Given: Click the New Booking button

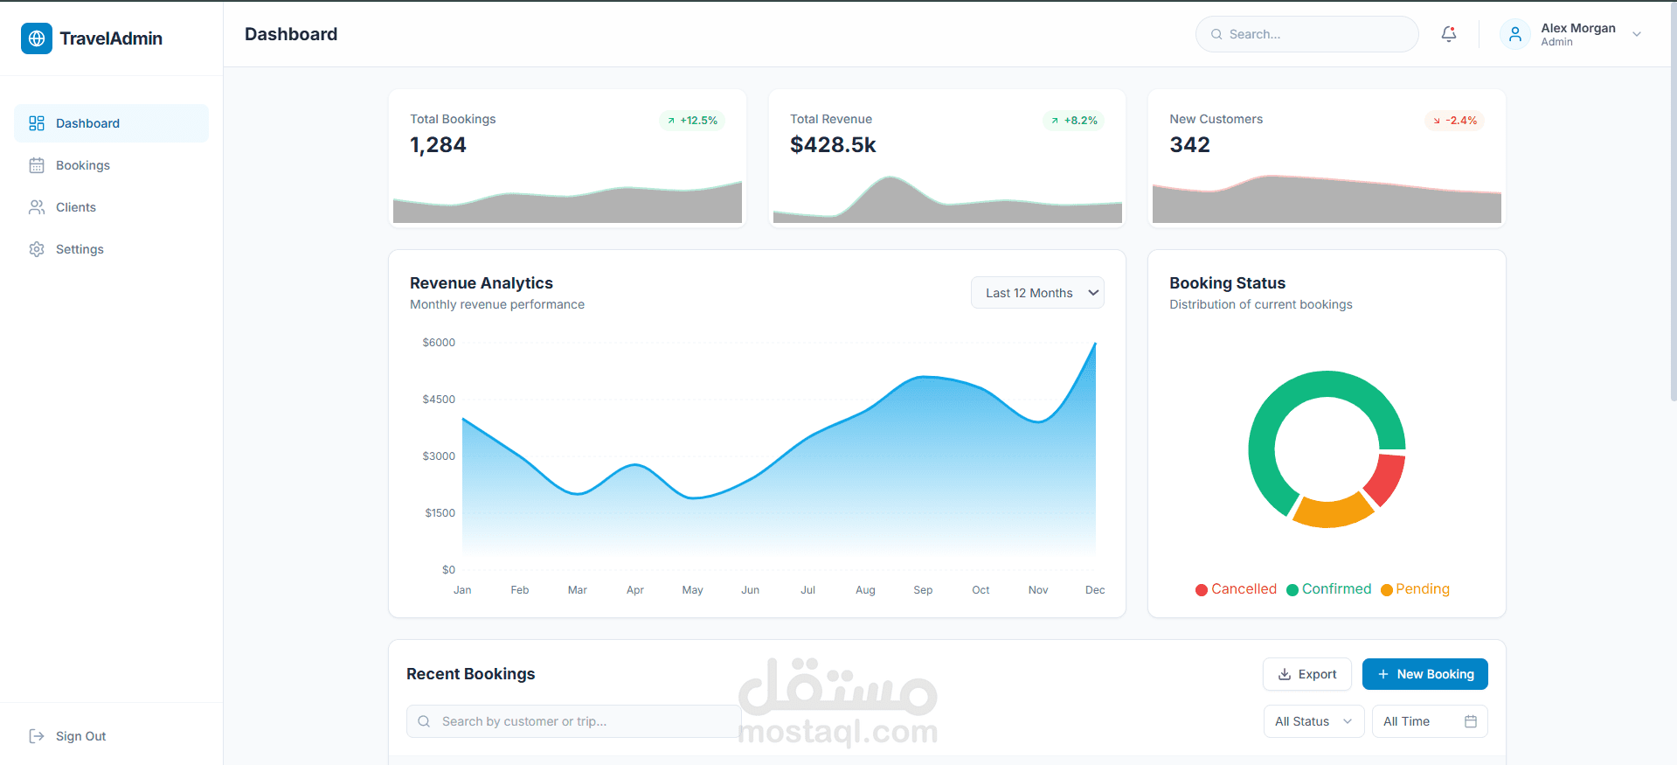Looking at the screenshot, I should (1425, 674).
